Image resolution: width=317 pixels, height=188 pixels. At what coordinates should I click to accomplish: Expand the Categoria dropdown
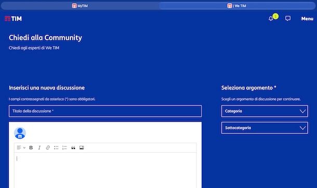click(x=265, y=111)
